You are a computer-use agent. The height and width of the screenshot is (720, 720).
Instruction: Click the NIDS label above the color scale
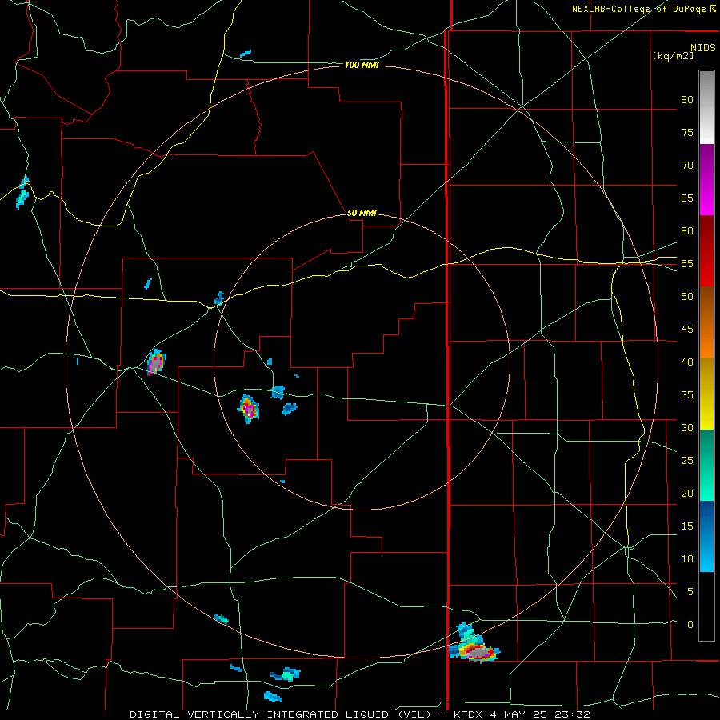coord(702,47)
